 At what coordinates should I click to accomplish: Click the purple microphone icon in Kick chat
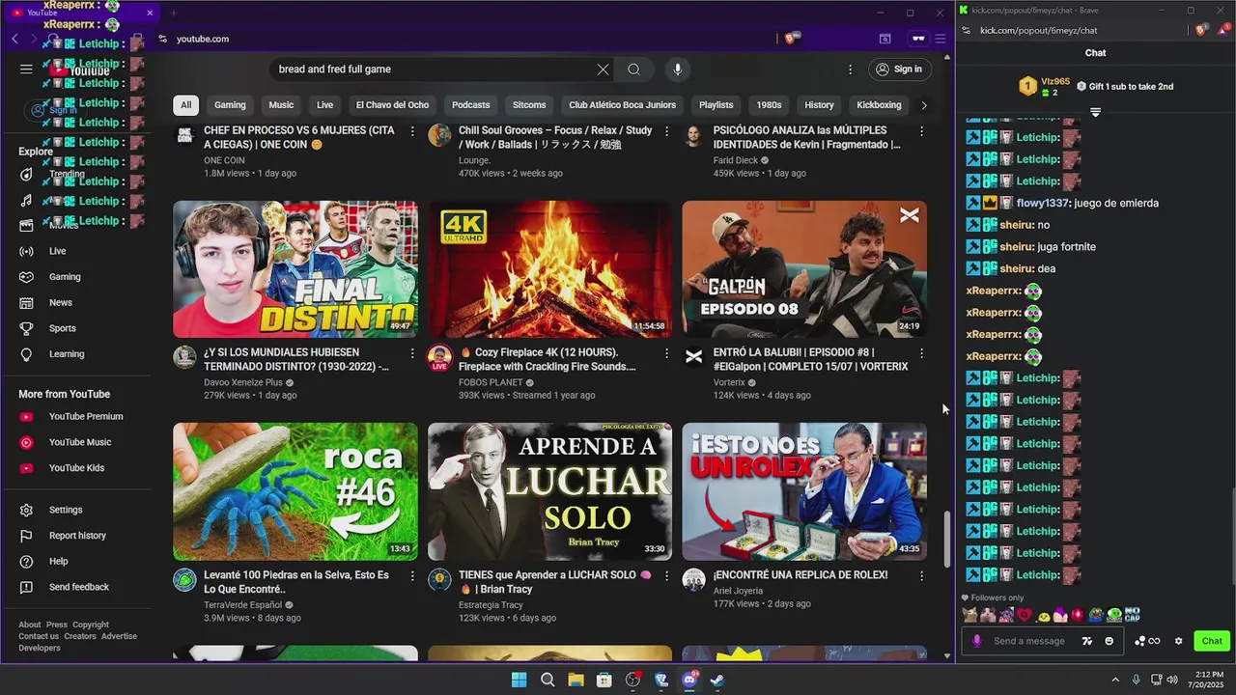click(977, 641)
